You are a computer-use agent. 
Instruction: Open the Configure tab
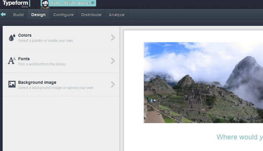point(63,15)
